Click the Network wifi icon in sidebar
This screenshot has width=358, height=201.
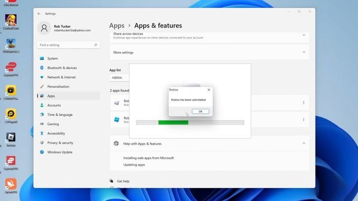pos(42,77)
